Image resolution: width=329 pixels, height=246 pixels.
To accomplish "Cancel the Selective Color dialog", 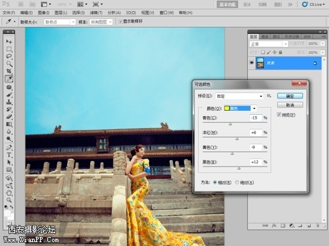I will tap(290, 105).
